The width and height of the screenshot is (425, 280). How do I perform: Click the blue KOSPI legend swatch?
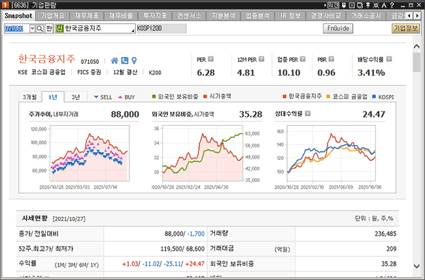(374, 97)
